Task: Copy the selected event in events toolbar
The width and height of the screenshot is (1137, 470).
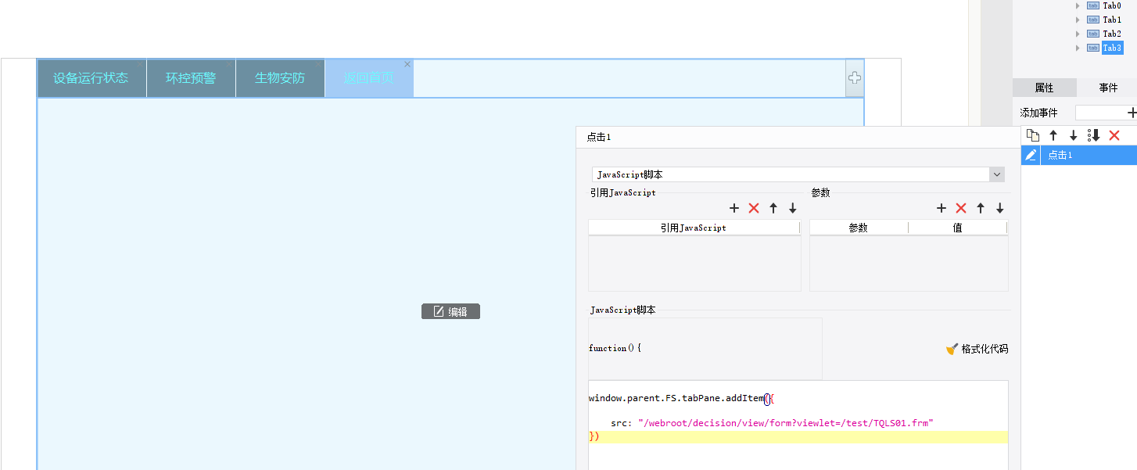Action: pyautogui.click(x=1033, y=135)
